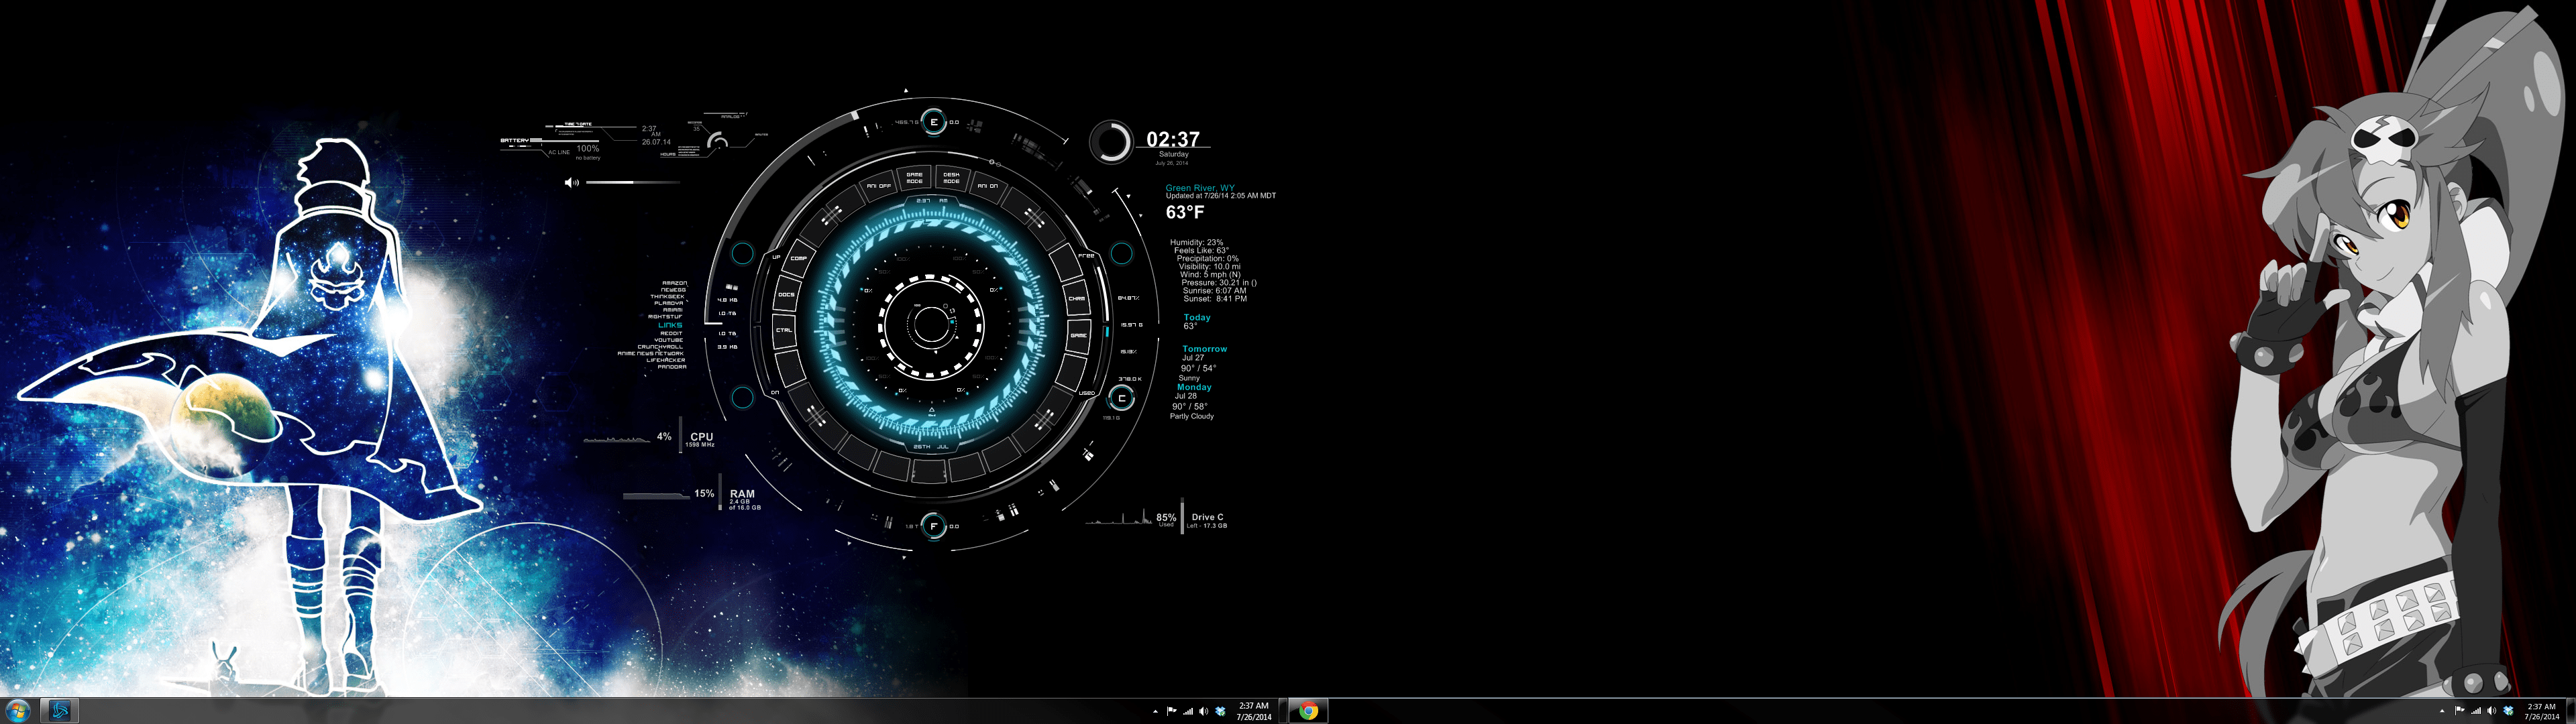The width and height of the screenshot is (2576, 724).
Task: Open the Battle.net app pinned on the taskbar
Action: pyautogui.click(x=60, y=711)
